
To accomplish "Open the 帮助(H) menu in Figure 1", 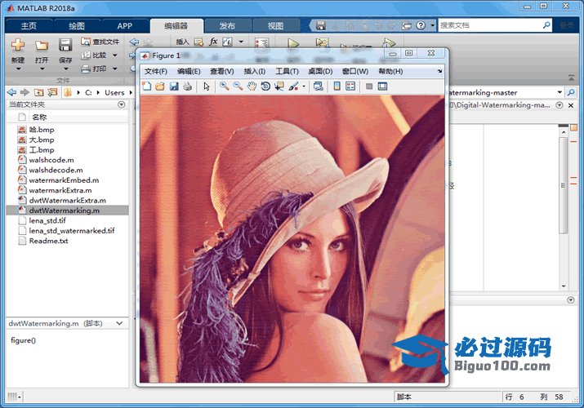I will (390, 71).
